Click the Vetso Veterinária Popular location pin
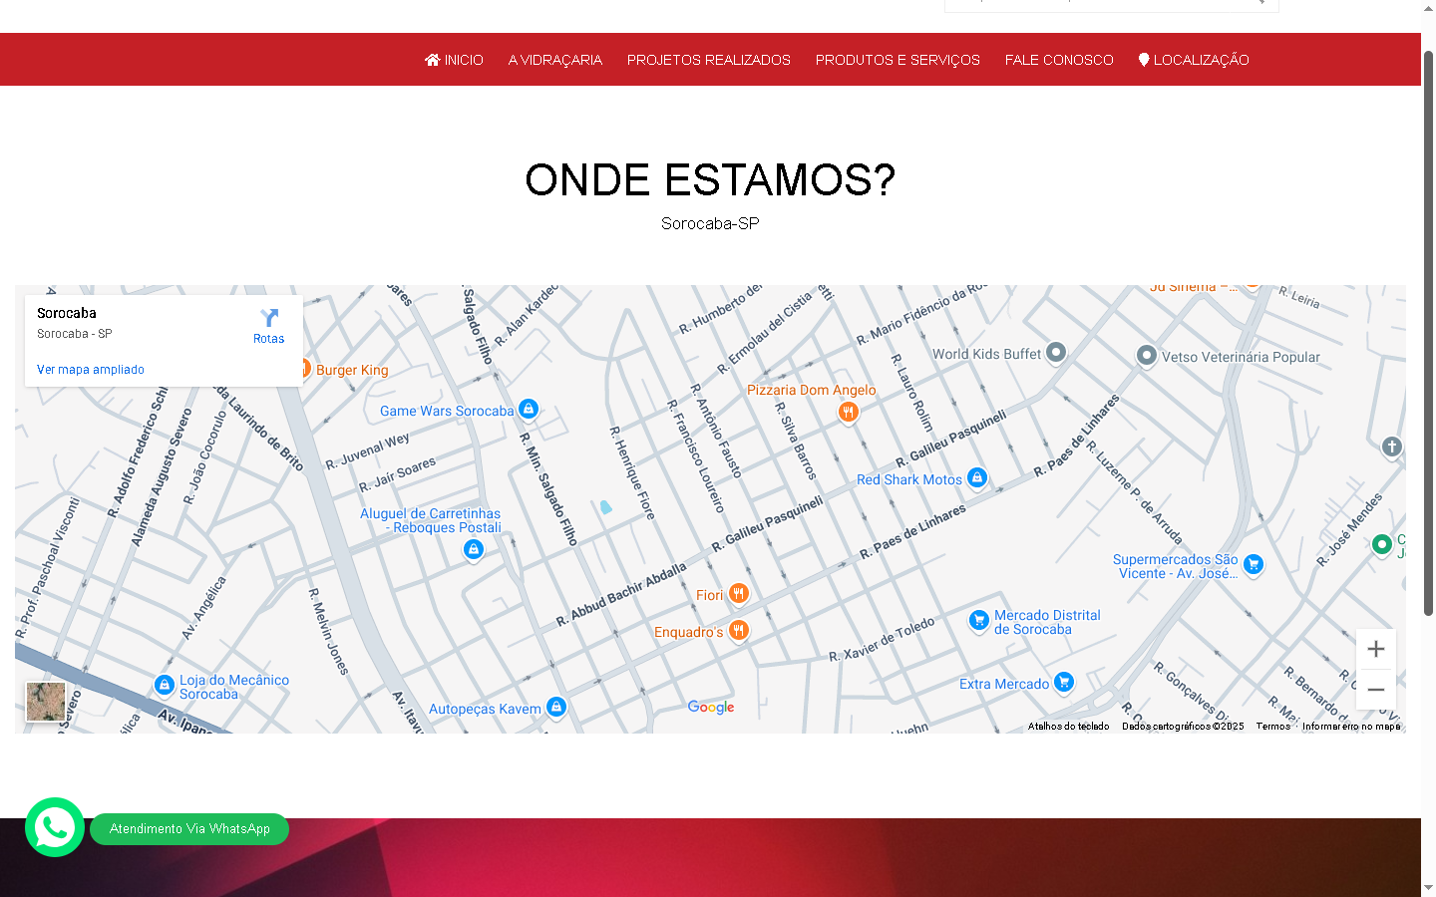The height and width of the screenshot is (897, 1436). (1147, 355)
